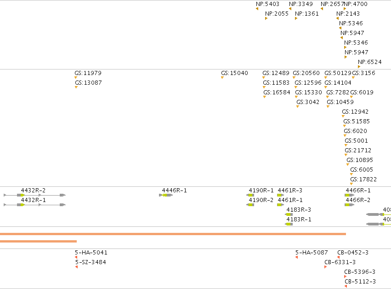This screenshot has width=391, height=289.
Task: Click the NP:2143 triangle marker
Action: (337, 18)
